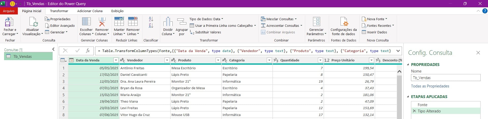Image resolution: width=488 pixels, height=119 pixels.
Task: Switch to the Adicionar Coluna tab
Action: point(90,11)
